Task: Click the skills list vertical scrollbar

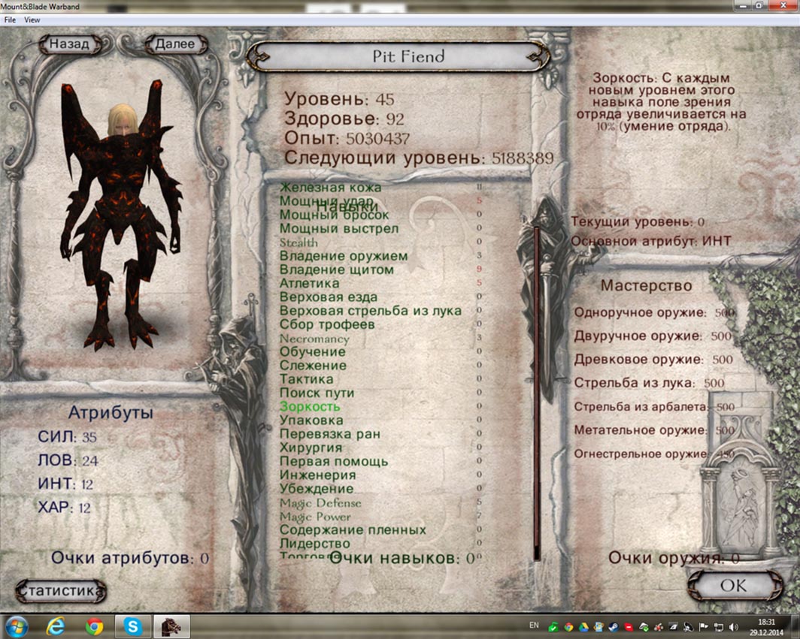Action: click(x=537, y=390)
